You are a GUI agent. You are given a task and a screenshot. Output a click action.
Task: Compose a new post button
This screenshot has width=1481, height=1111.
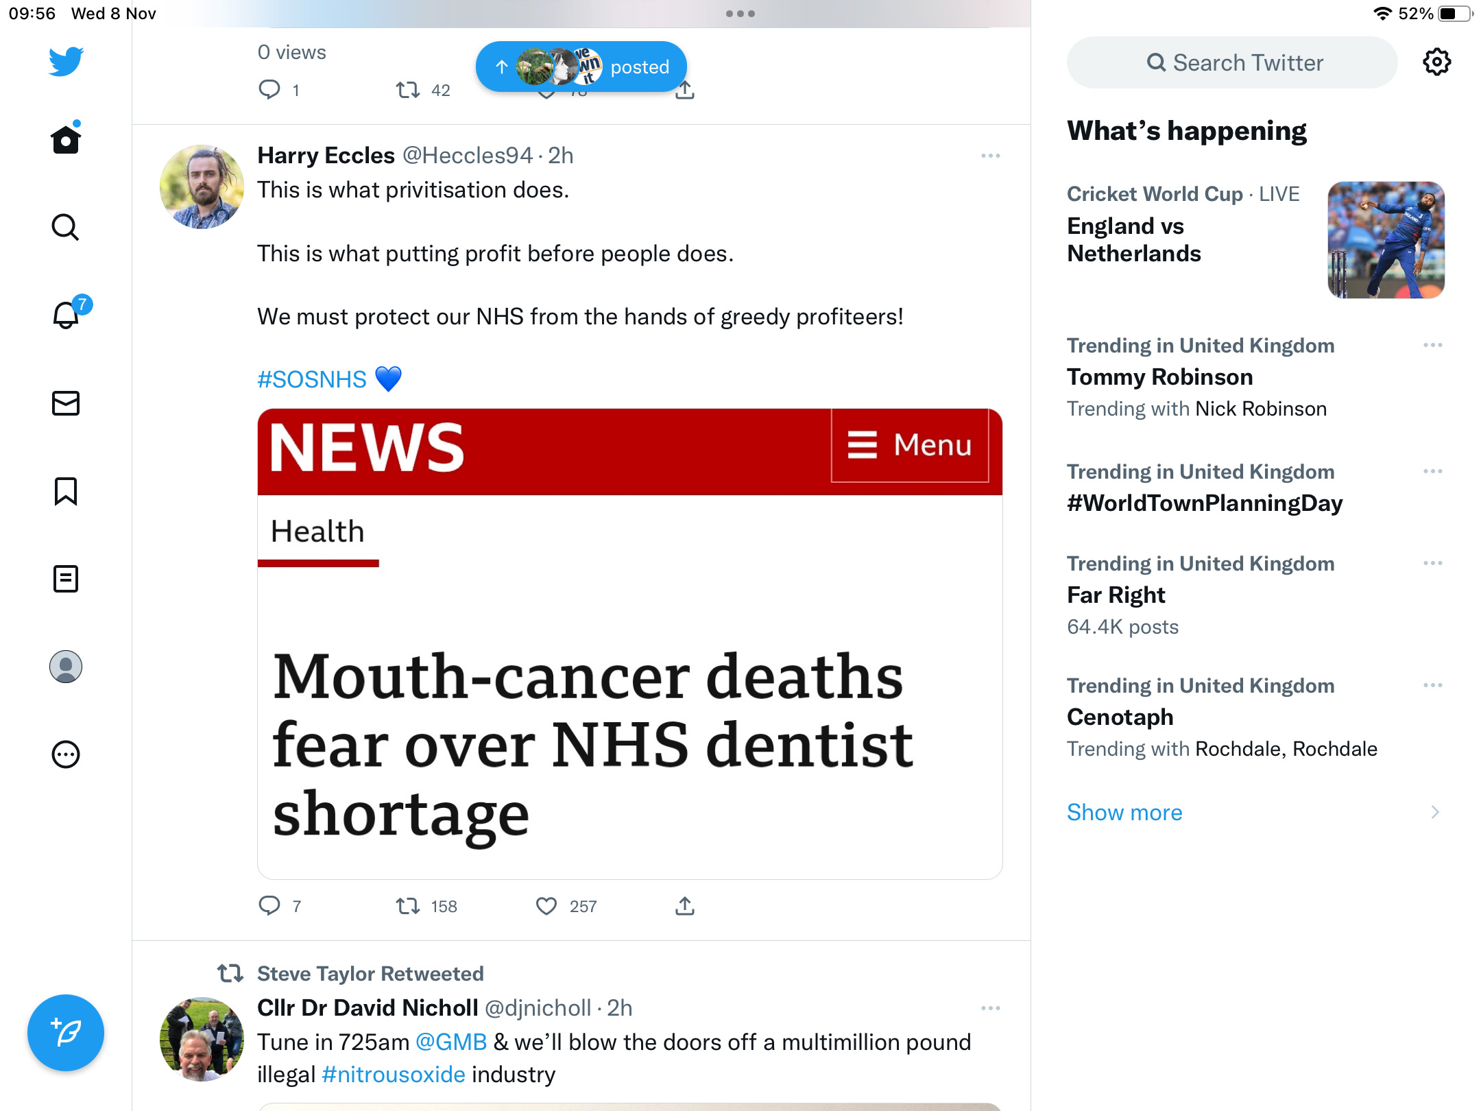click(66, 1033)
